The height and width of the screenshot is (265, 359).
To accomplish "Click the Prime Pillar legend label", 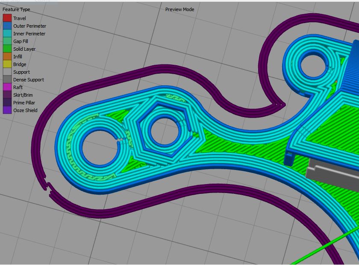I will 24,103.
